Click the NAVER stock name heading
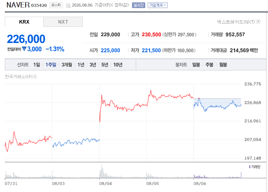The height and width of the screenshot is (192, 268). tap(18, 5)
